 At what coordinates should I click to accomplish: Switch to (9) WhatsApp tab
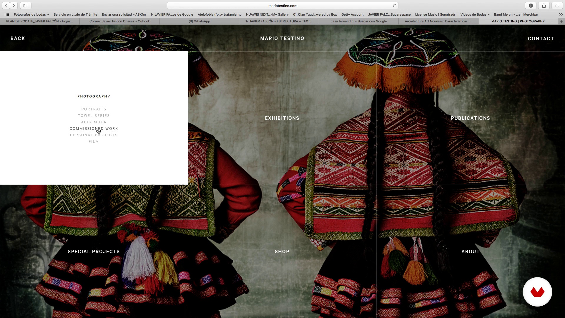[199, 21]
